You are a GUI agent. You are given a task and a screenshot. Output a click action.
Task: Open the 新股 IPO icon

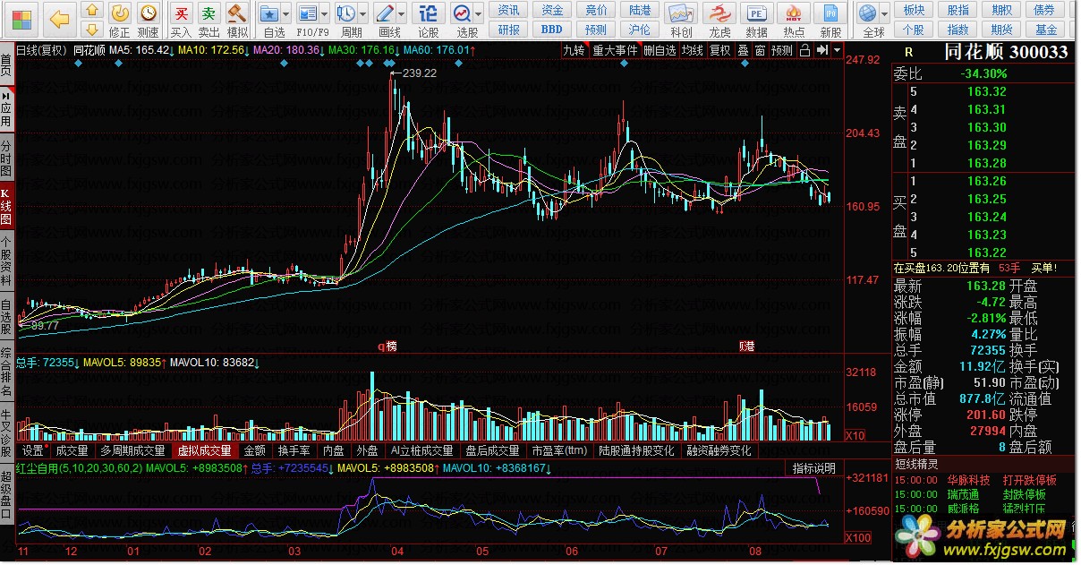(831, 19)
